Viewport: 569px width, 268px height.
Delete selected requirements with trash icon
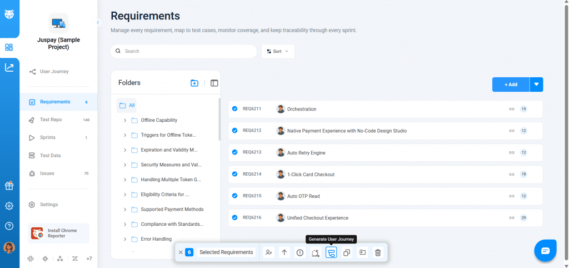(378, 252)
